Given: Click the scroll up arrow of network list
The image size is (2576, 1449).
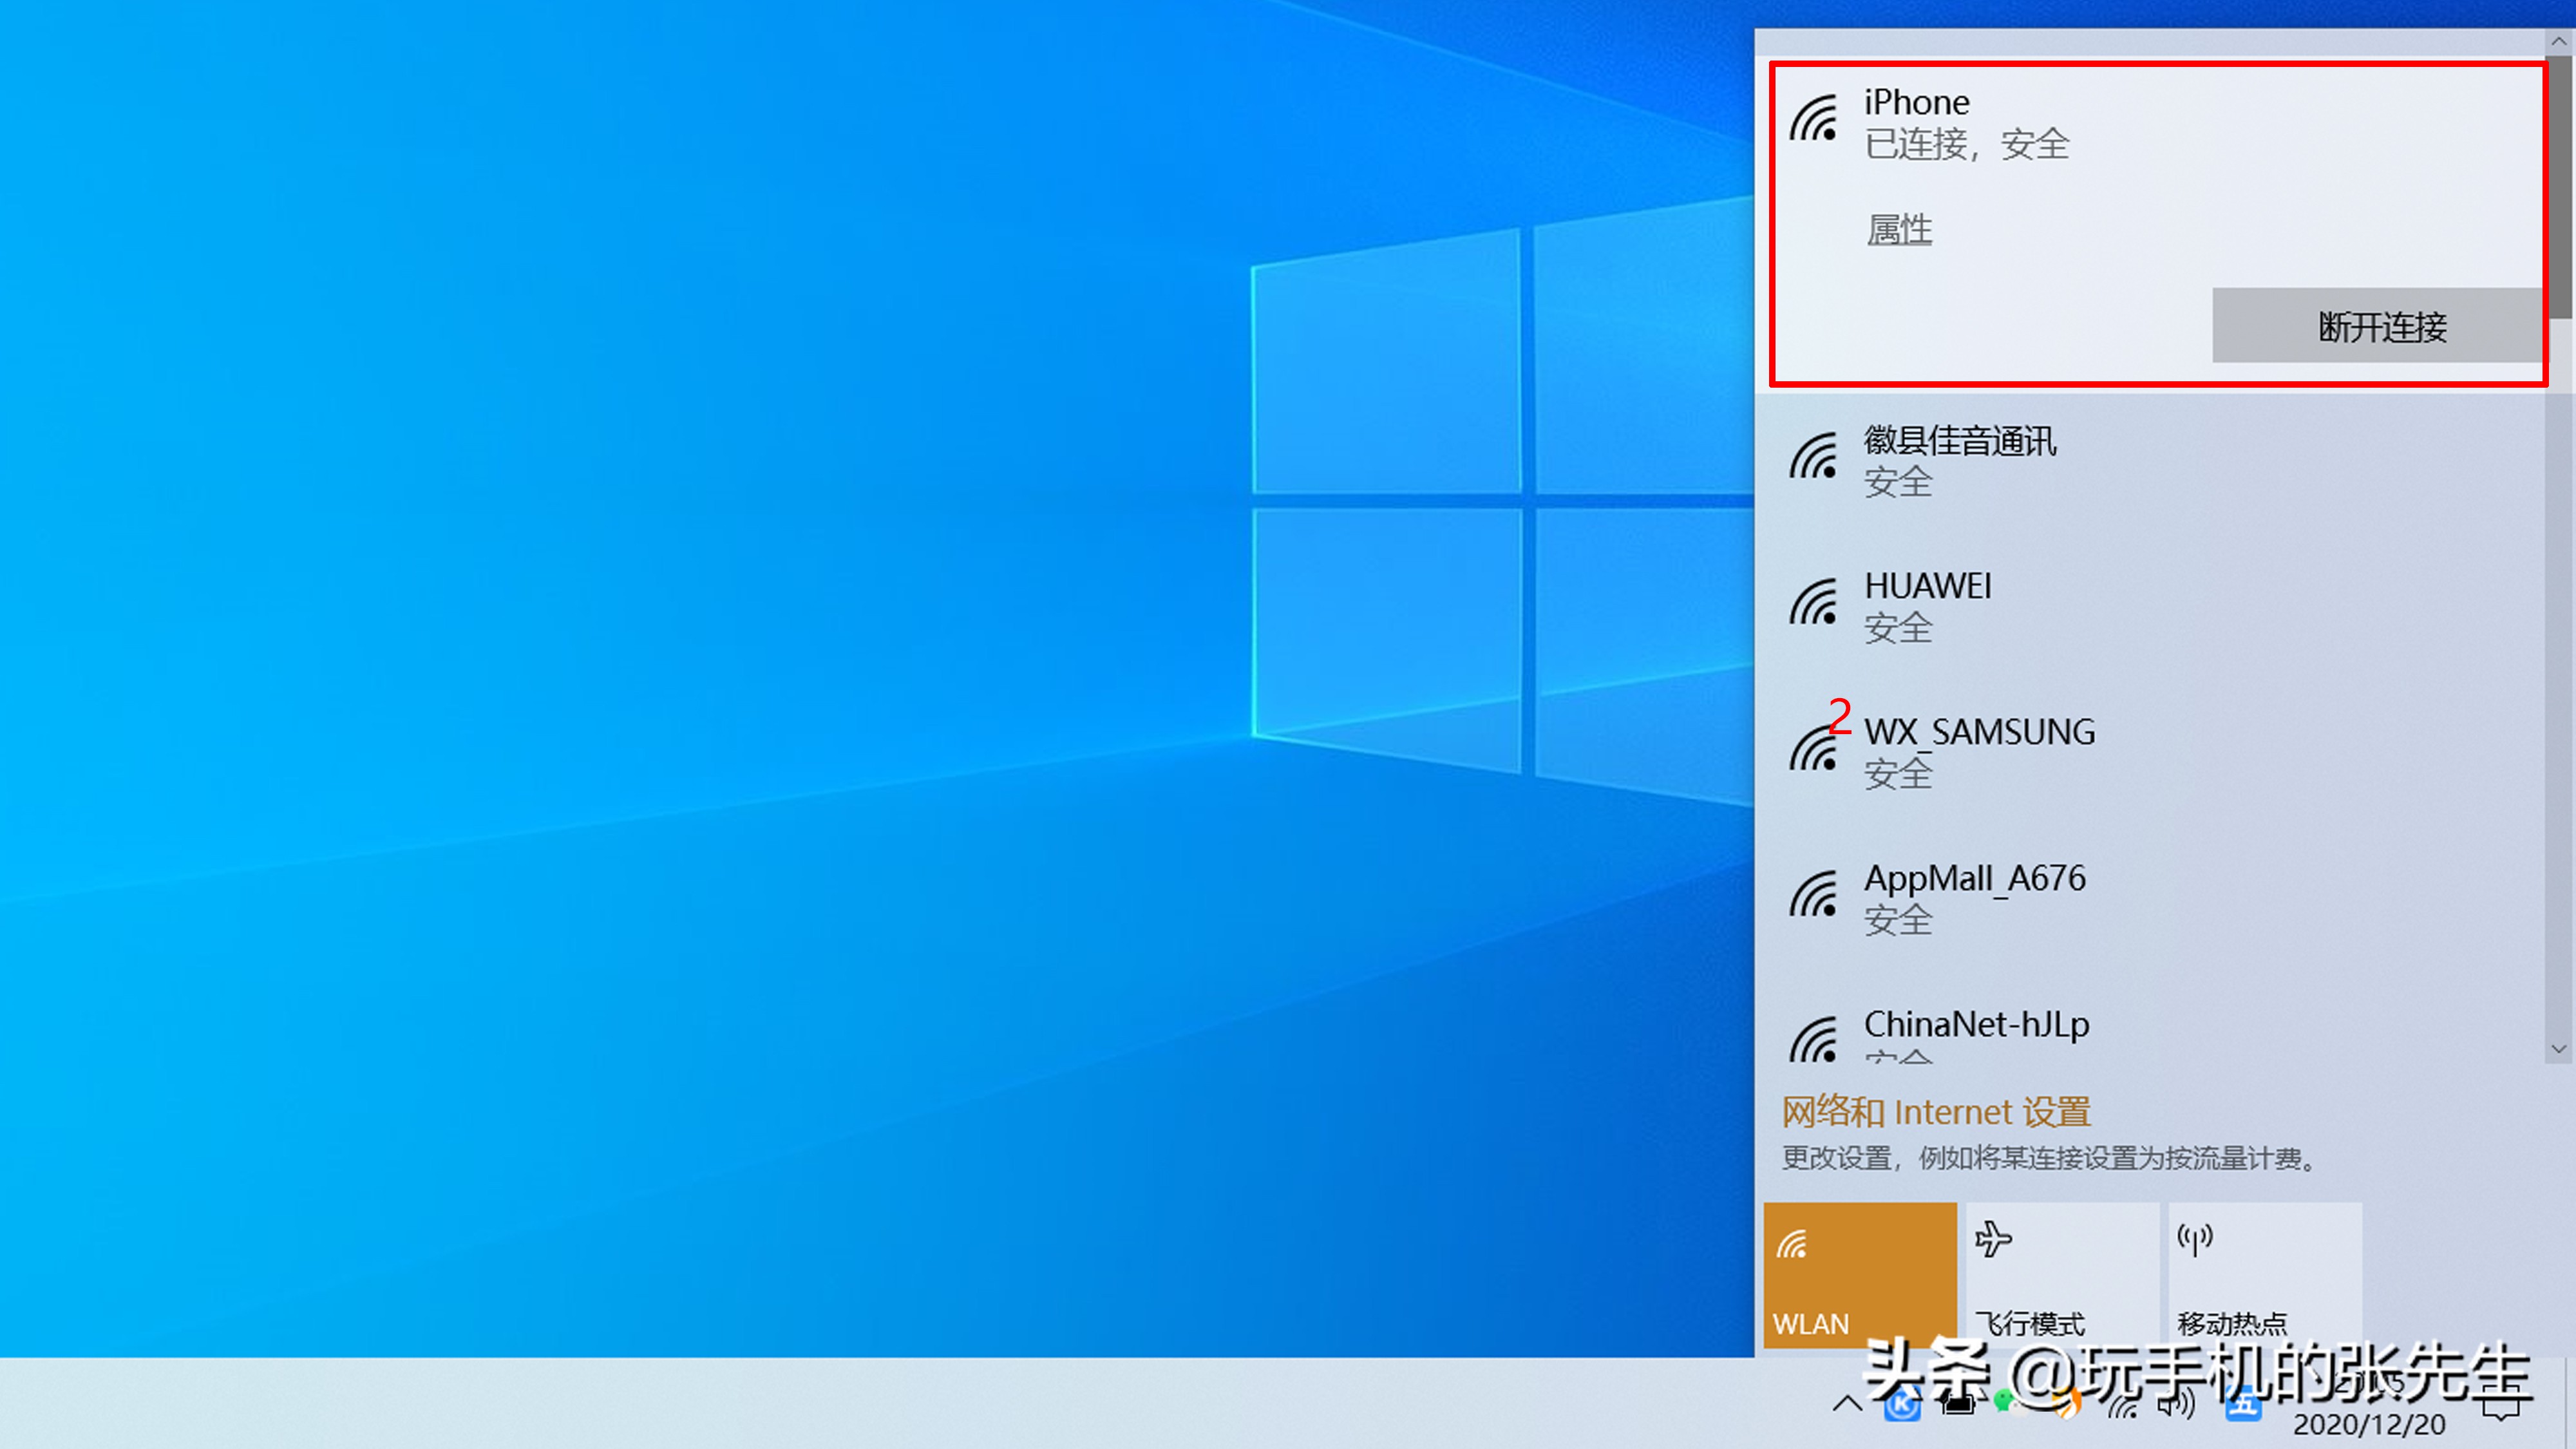Looking at the screenshot, I should click(x=2559, y=42).
